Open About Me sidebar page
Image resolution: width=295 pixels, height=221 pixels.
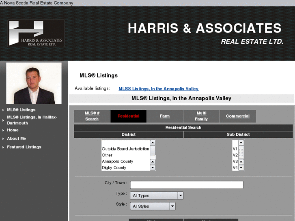16,139
